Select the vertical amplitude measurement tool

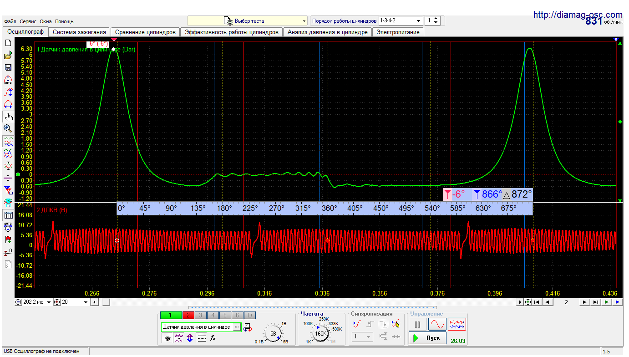coord(8,92)
